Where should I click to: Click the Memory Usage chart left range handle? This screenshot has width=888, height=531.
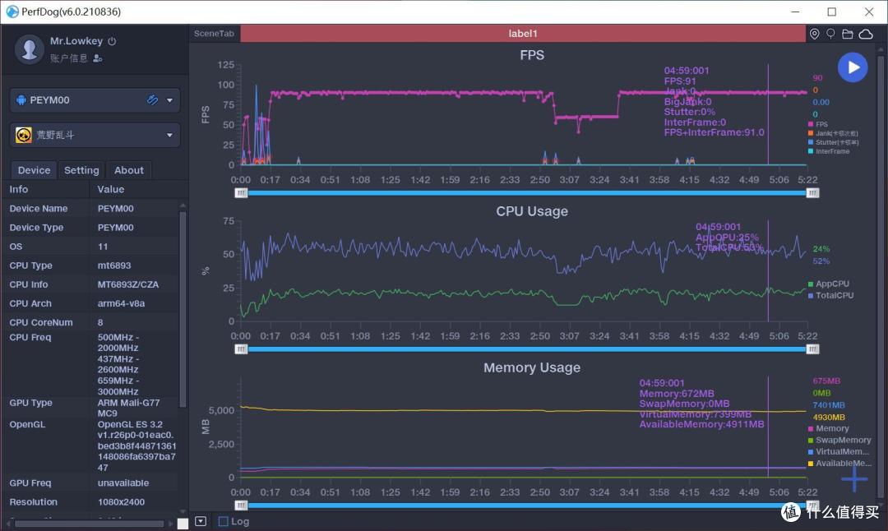(241, 506)
